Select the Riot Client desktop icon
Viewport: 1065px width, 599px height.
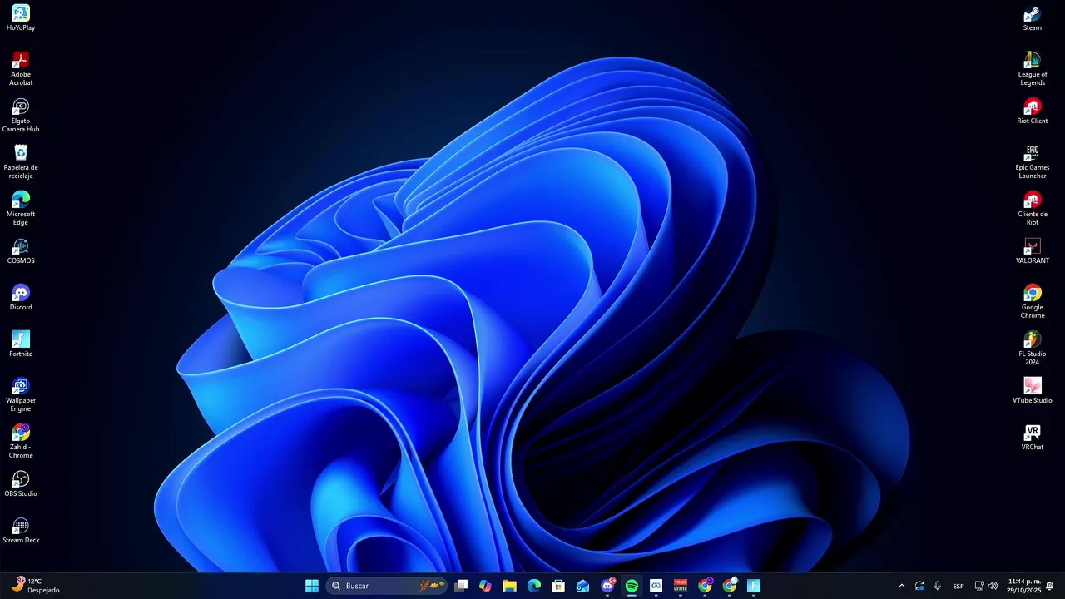[1033, 111]
